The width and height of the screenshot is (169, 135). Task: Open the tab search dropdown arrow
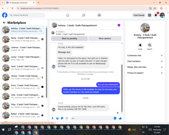click(x=2, y=3)
